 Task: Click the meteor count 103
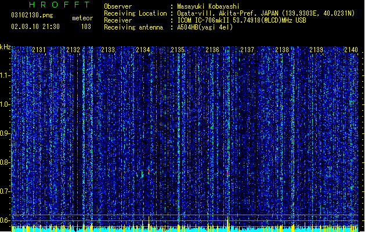86,27
